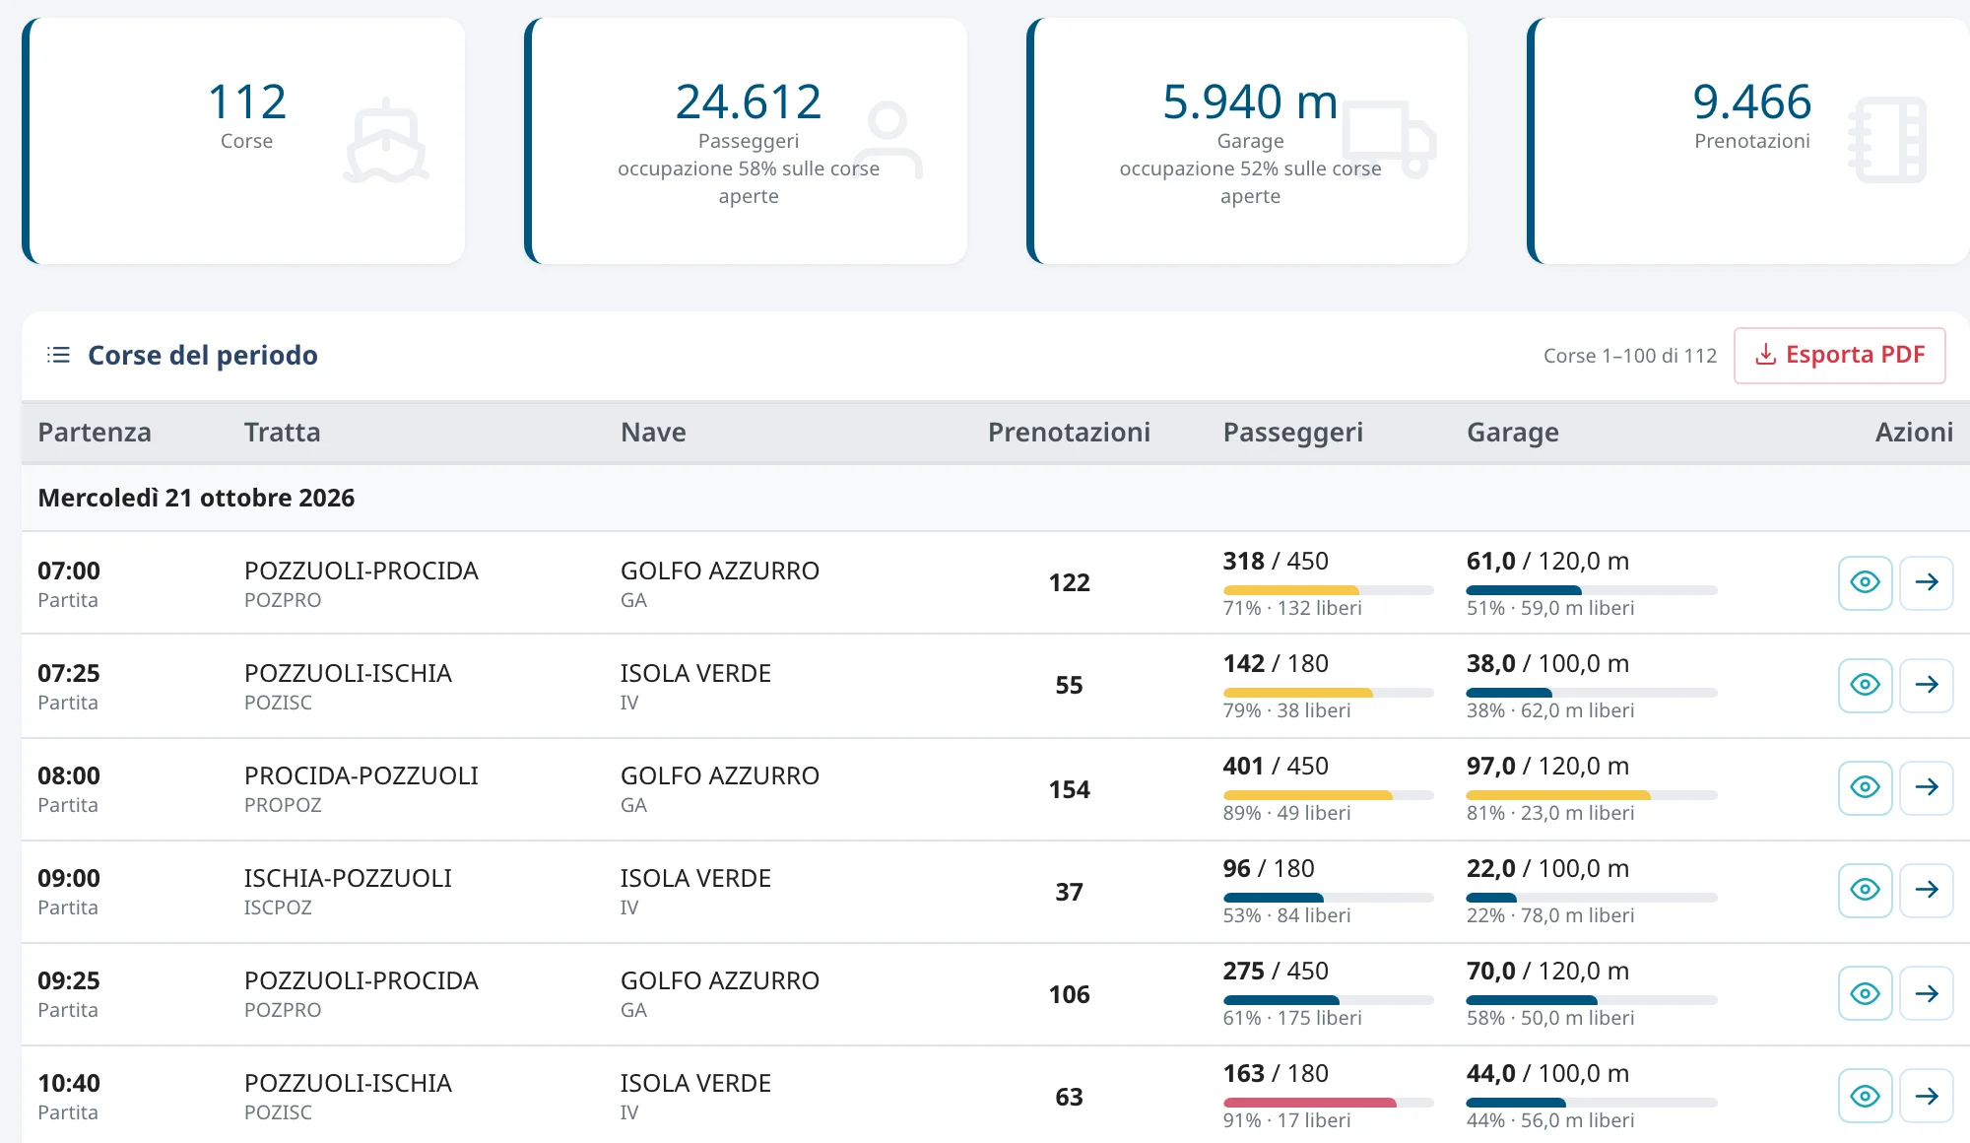The width and height of the screenshot is (1970, 1143).
Task: Click the 07:25 departure time
Action: (x=69, y=673)
